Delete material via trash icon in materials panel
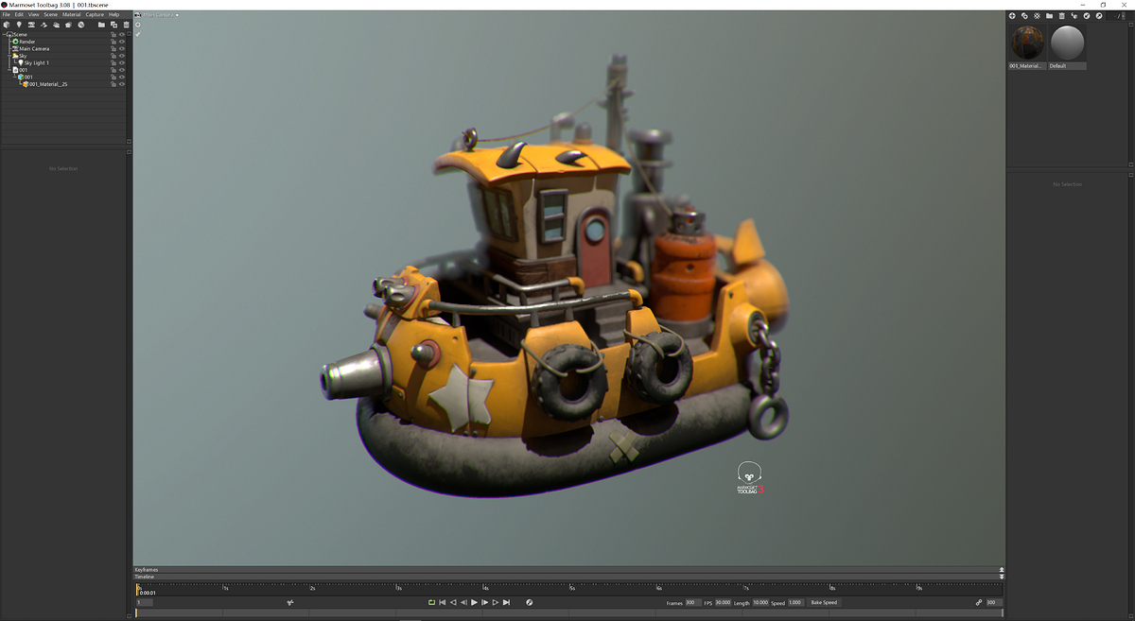 coord(1062,16)
